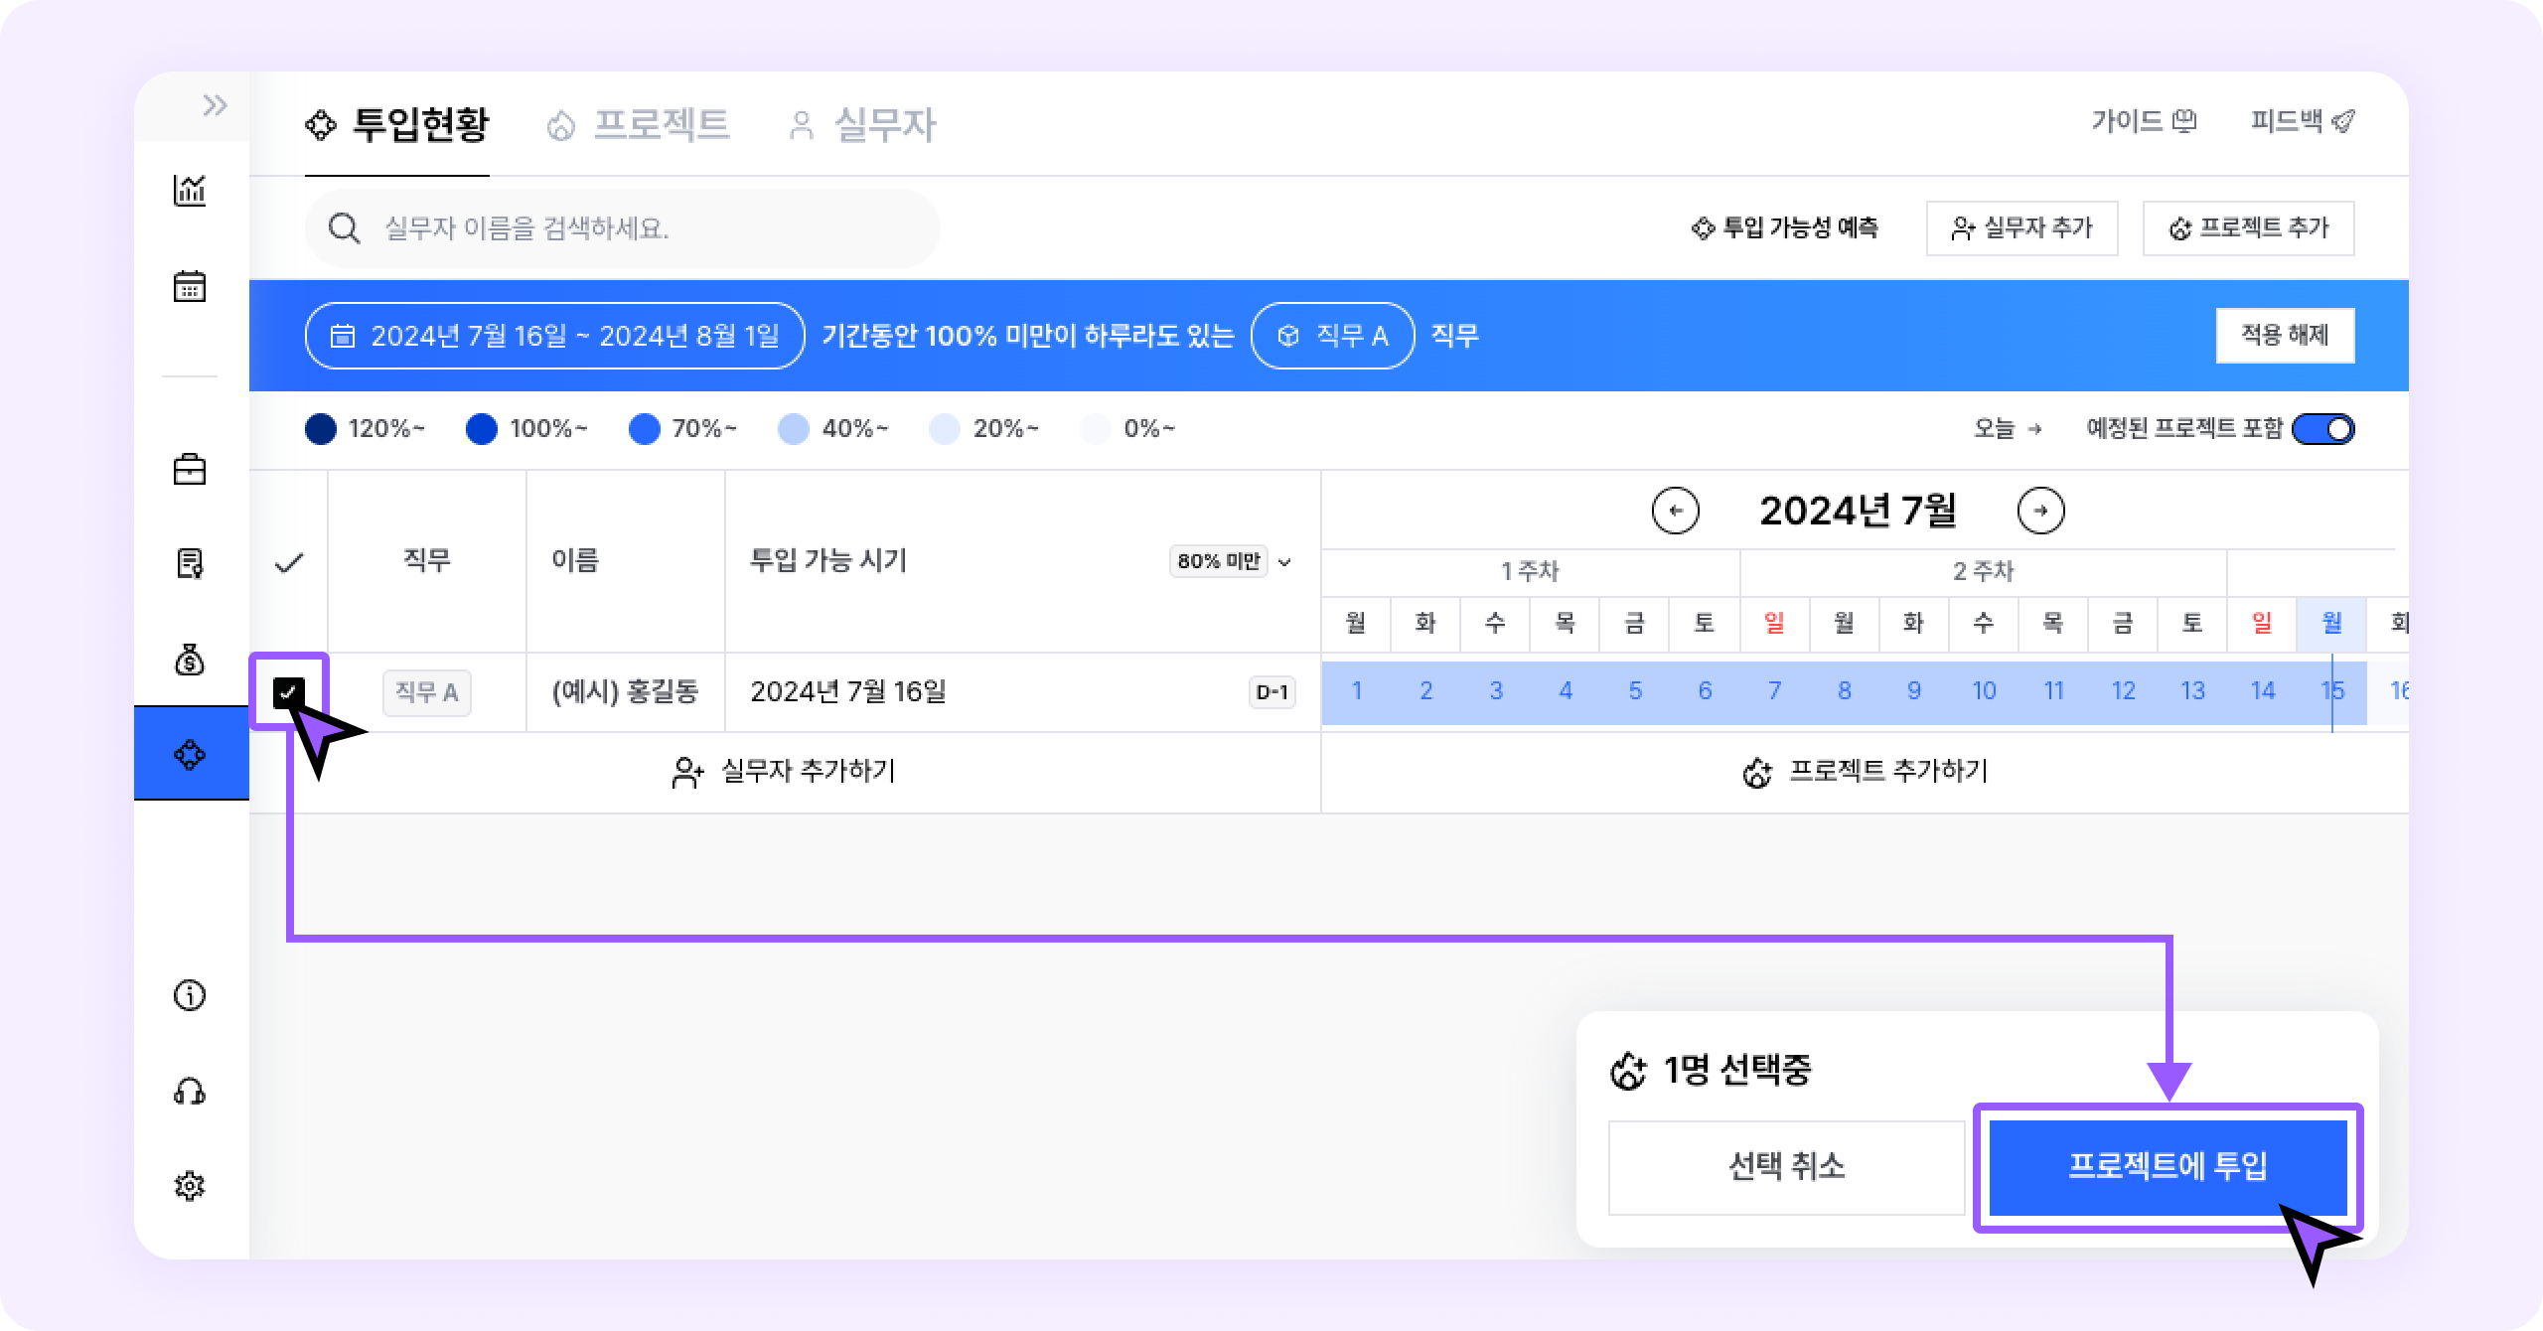Screen dimensions: 2543x1331
Task: Click the info circle sidebar icon
Action: click(x=190, y=995)
